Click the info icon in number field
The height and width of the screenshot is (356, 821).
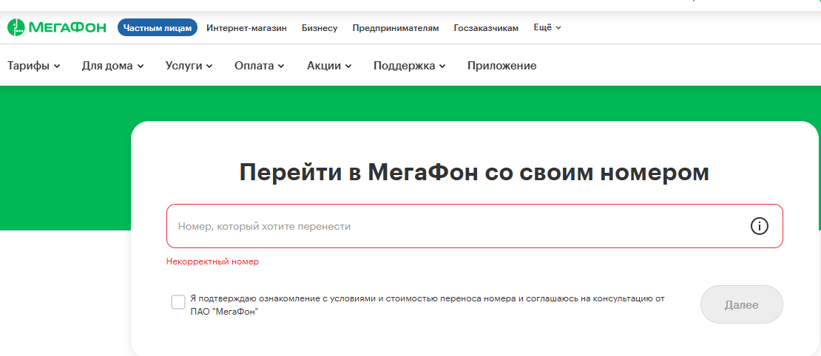pos(759,226)
